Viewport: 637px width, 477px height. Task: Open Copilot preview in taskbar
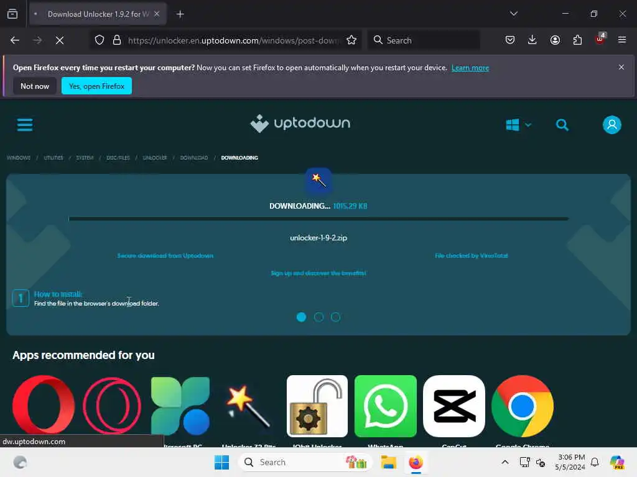pyautogui.click(x=616, y=462)
